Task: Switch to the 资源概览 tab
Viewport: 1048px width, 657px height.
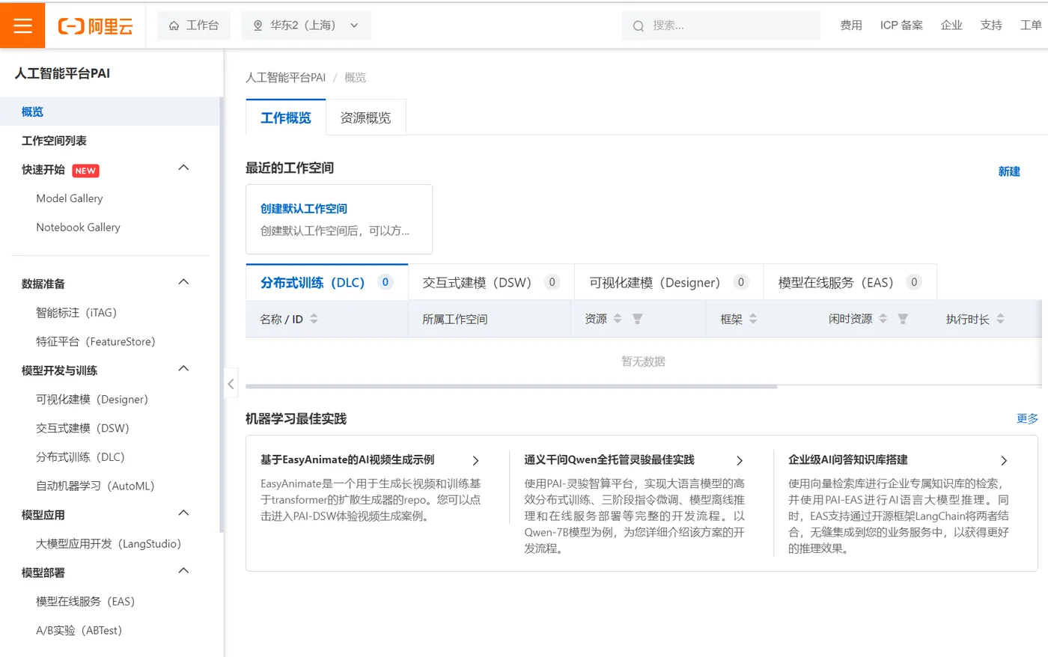Action: pyautogui.click(x=365, y=117)
